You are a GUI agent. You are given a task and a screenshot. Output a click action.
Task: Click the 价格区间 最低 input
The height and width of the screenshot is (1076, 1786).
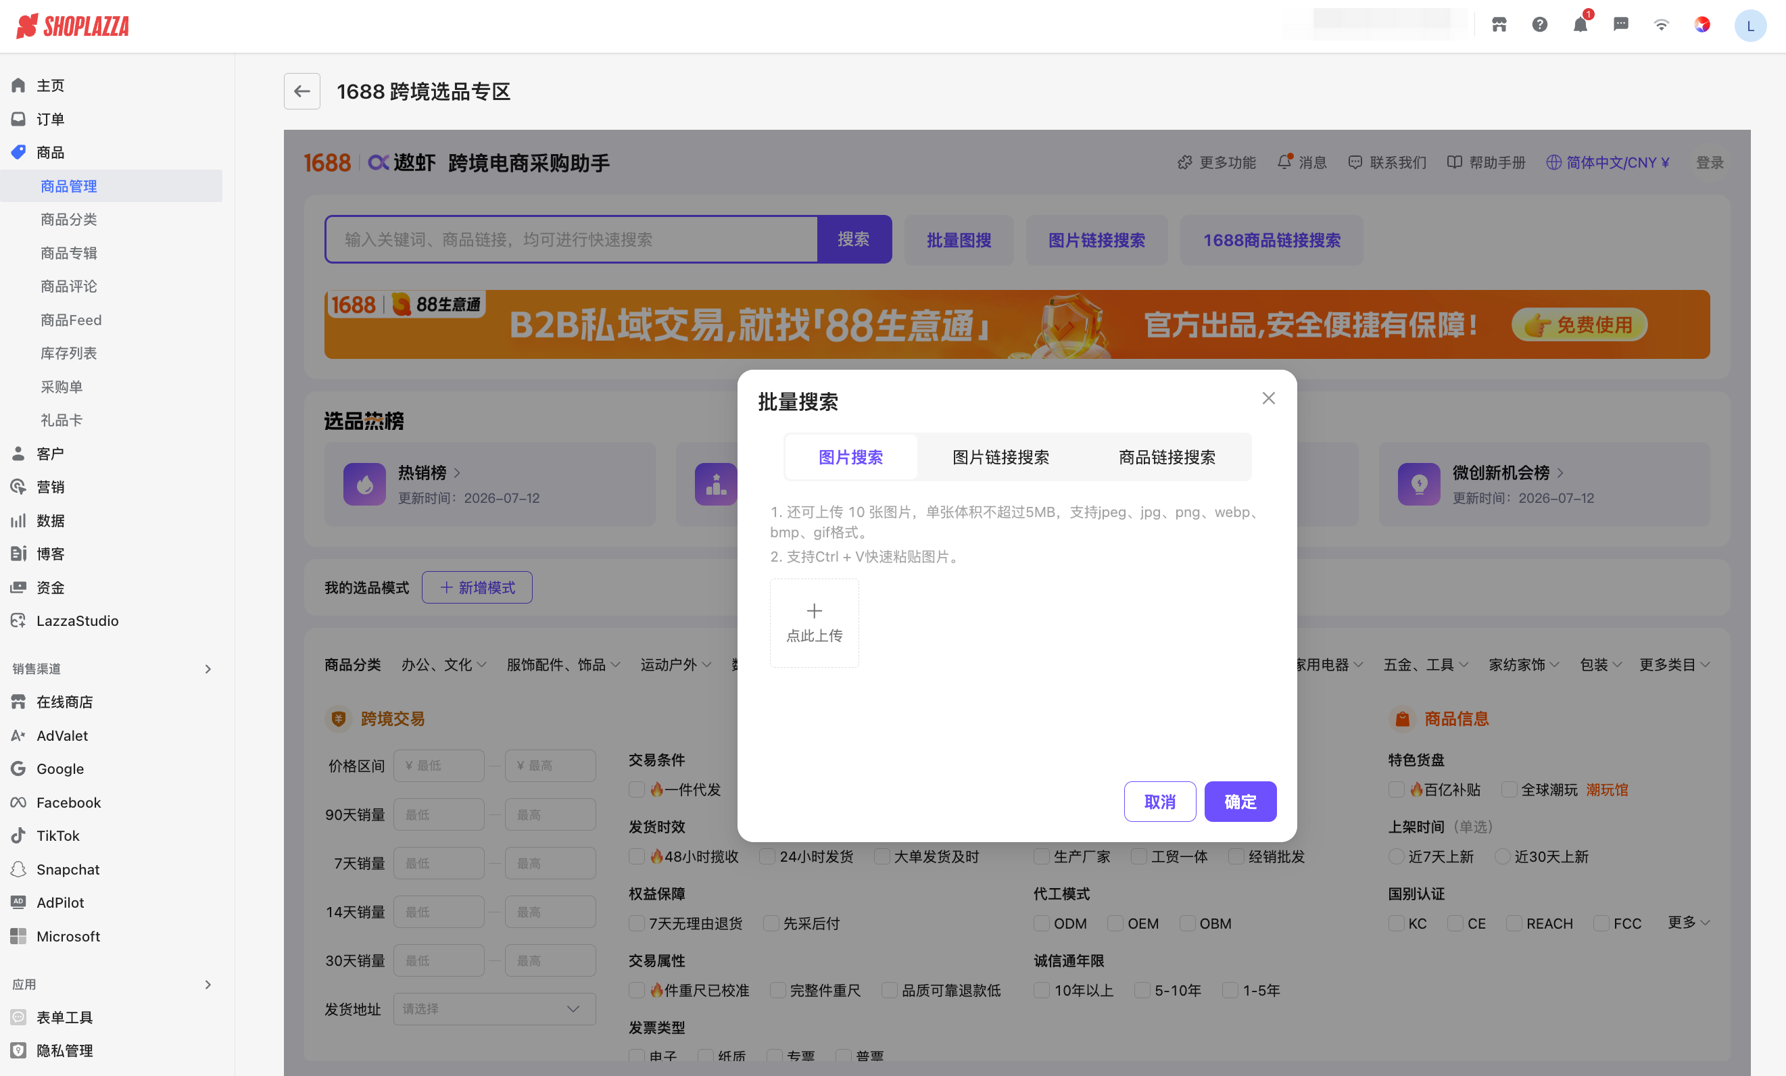(x=439, y=766)
